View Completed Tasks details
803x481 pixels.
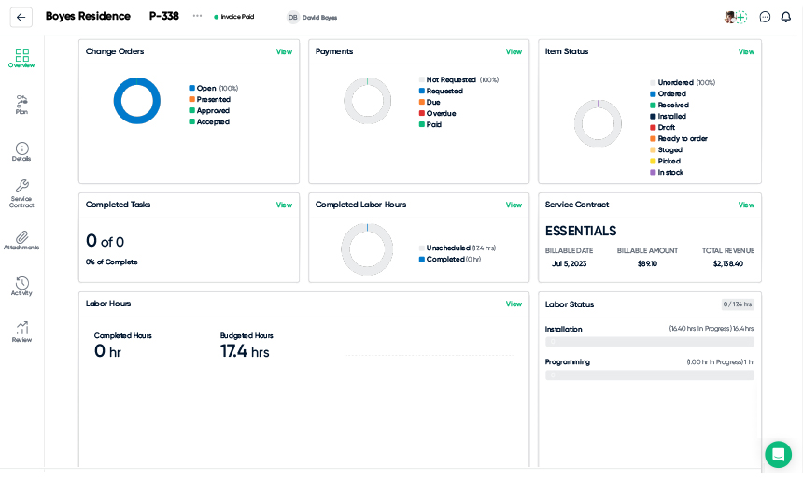[284, 205]
